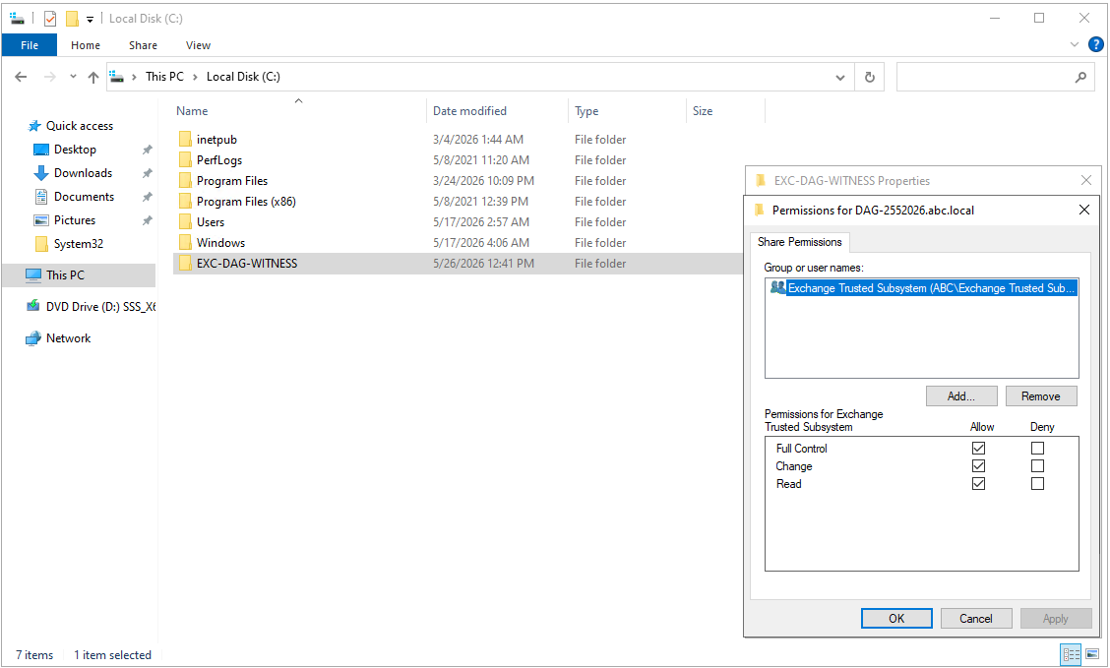The width and height of the screenshot is (1110, 668).
Task: Toggle Allow checkbox for Full Control
Action: tap(978, 448)
